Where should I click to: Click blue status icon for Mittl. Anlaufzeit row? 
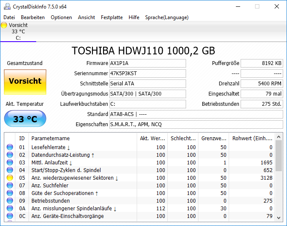tap(10, 162)
